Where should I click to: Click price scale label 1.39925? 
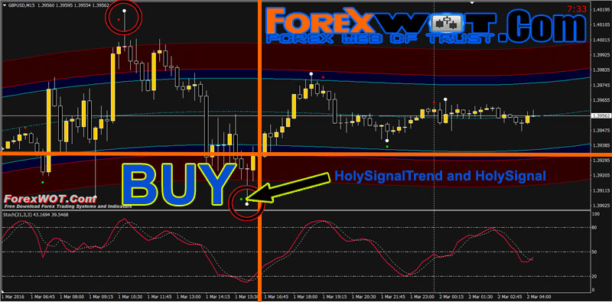(x=601, y=55)
